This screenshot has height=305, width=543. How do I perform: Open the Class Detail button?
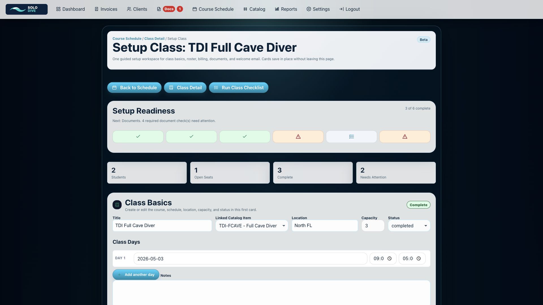(x=185, y=88)
